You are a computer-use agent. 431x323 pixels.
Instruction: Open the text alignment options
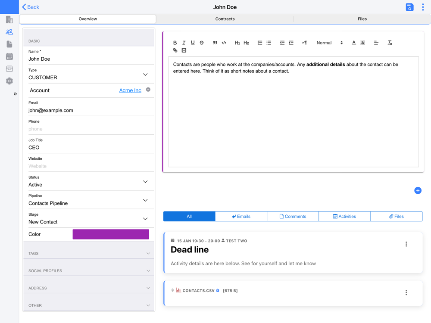click(376, 43)
